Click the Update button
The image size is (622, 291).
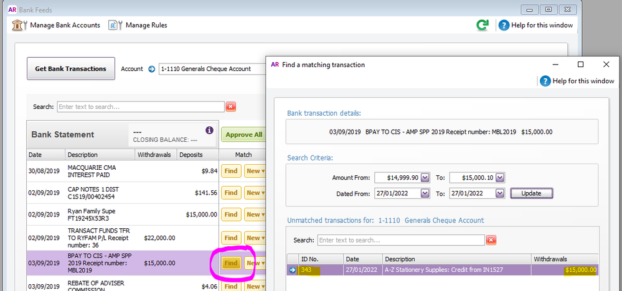pos(531,193)
